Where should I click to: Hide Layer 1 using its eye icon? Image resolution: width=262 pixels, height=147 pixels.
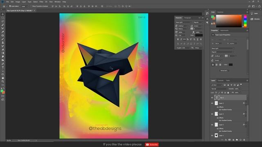pyautogui.click(x=212, y=136)
